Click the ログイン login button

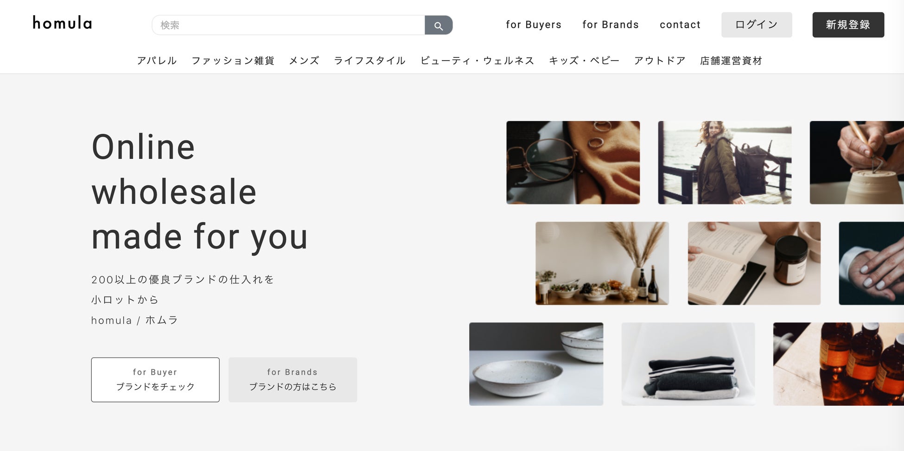pos(757,25)
